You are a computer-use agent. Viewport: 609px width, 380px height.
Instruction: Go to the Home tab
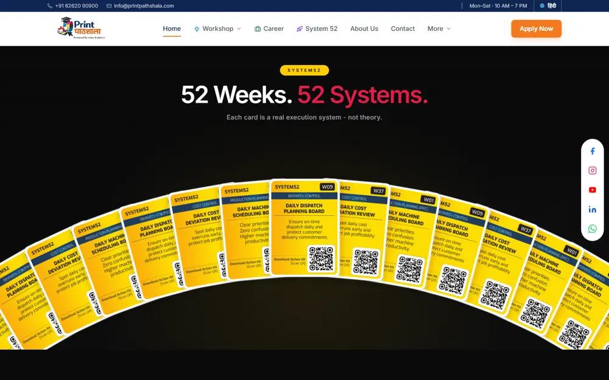point(172,29)
